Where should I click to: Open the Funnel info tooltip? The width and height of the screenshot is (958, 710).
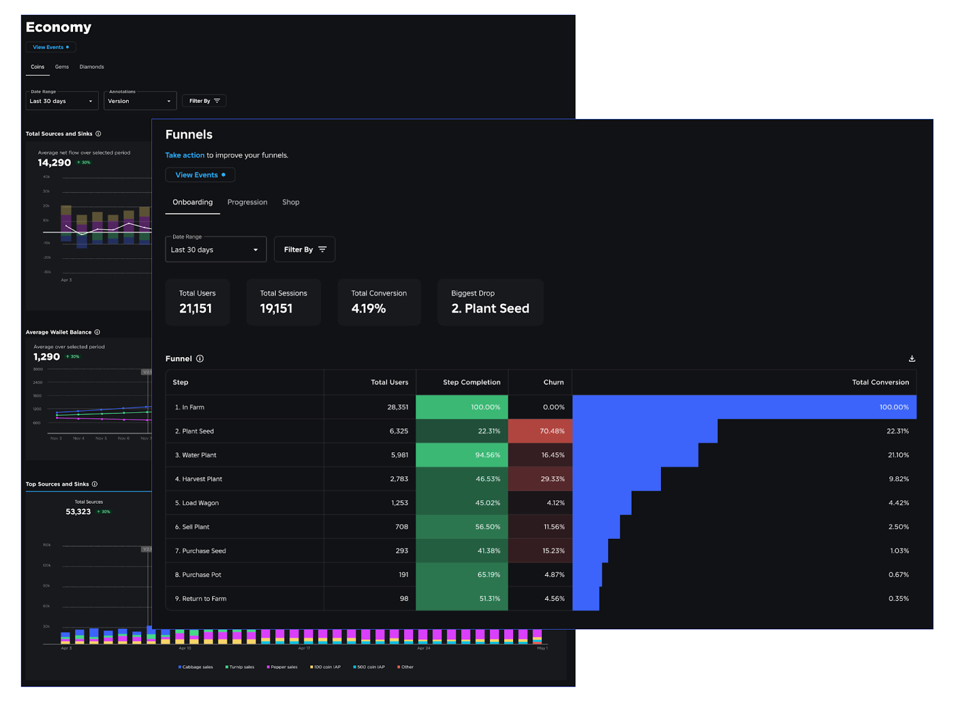coord(199,358)
